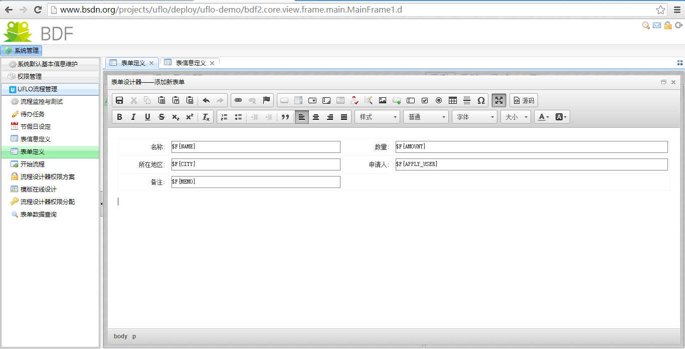
Task: Insert an anchor using the flag icon
Action: click(266, 100)
